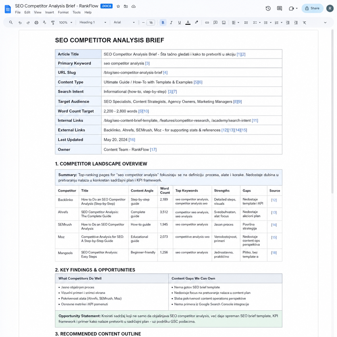The width and height of the screenshot is (337, 337).
Task: Open bulleted list options dropdown
Action: [x=271, y=23]
